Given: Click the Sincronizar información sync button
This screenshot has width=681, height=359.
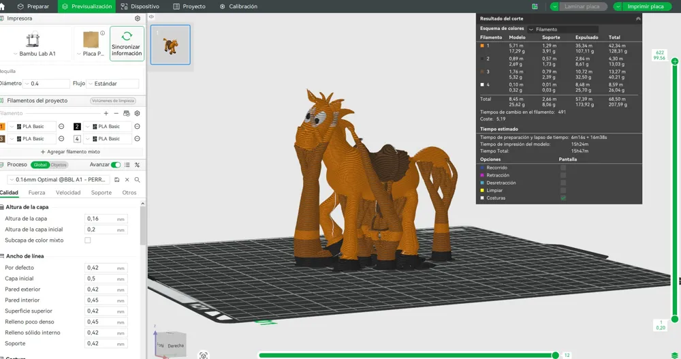Looking at the screenshot, I should click(127, 44).
